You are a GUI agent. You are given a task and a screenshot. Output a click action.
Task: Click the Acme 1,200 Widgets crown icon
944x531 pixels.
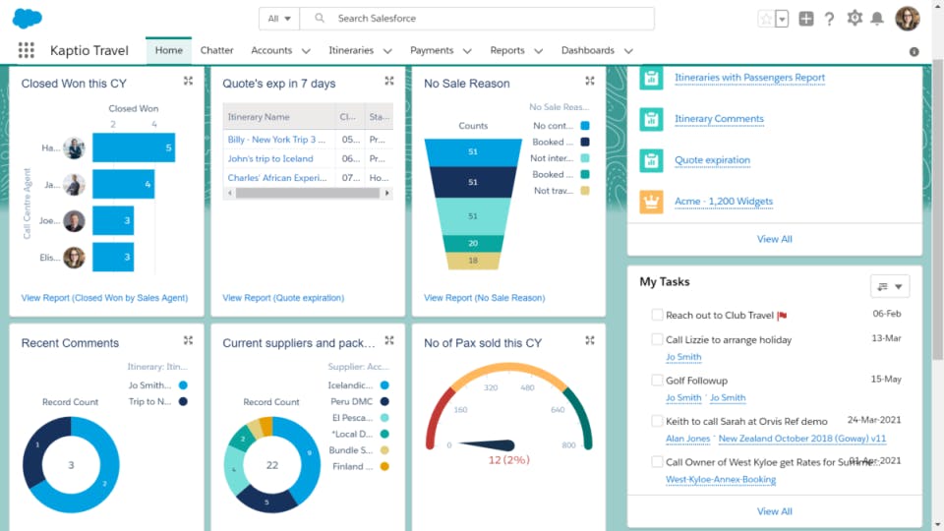pyautogui.click(x=651, y=202)
